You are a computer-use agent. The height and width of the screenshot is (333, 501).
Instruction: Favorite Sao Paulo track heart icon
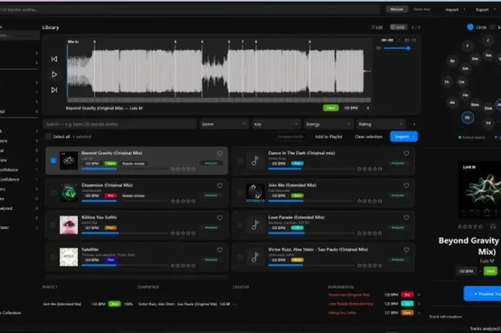point(407,250)
